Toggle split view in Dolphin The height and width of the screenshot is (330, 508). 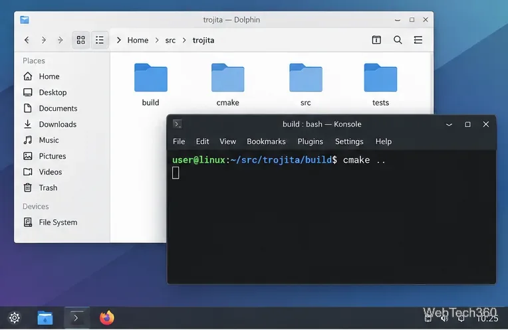376,40
